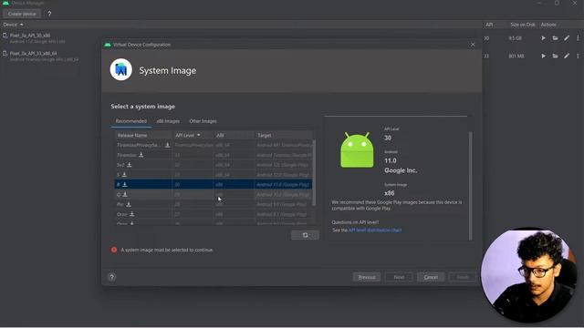
Task: Click the Release Name column header
Action: pos(143,136)
